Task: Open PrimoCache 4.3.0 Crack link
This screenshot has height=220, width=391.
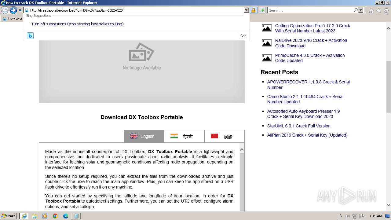Action: point(310,58)
